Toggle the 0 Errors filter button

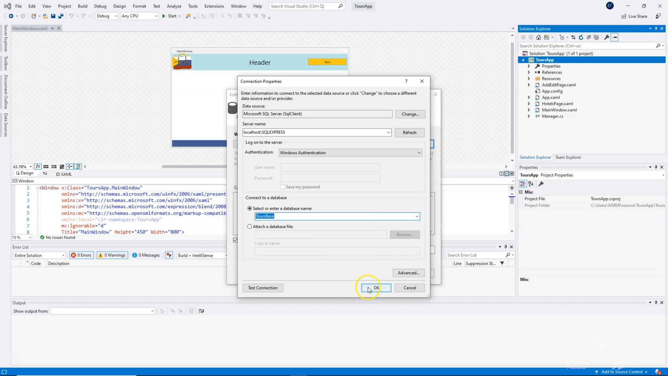(82, 255)
